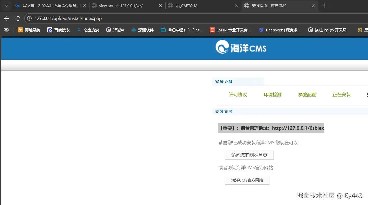
Task: Select the 后台管理地址 URL text
Action: pyautogui.click(x=298, y=128)
